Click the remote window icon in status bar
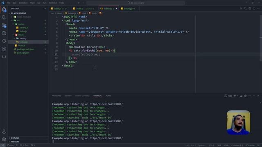Screen dimensions: 262x147 (3, 145)
